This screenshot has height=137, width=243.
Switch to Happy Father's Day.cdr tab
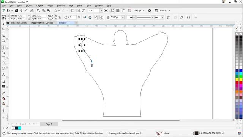point(42,23)
